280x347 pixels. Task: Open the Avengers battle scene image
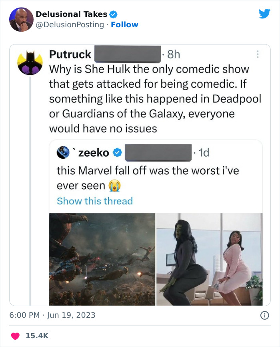coord(102,259)
